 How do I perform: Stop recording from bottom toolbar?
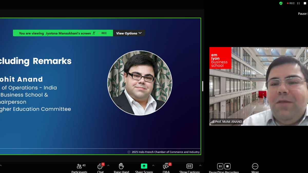(x=227, y=166)
